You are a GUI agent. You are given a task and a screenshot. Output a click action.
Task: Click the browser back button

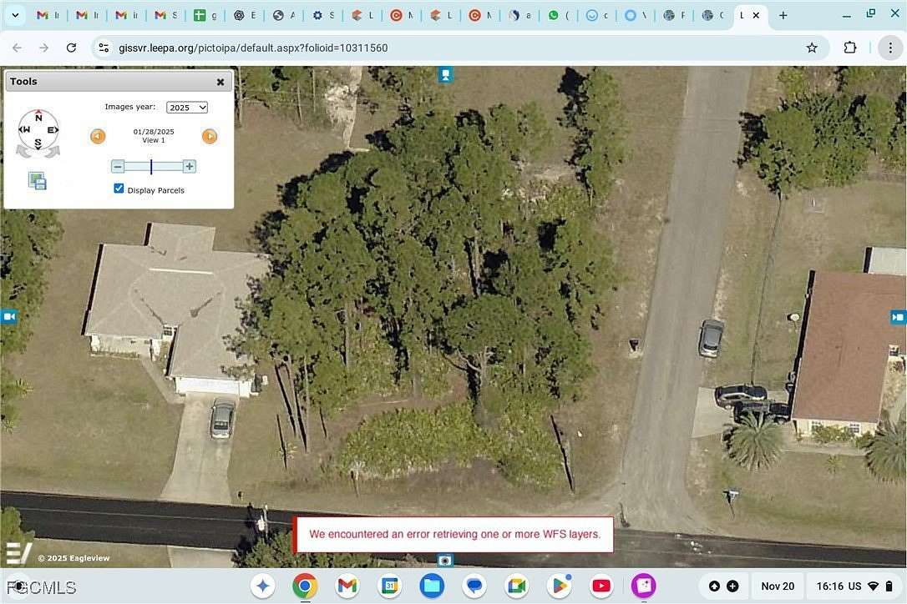(16, 48)
